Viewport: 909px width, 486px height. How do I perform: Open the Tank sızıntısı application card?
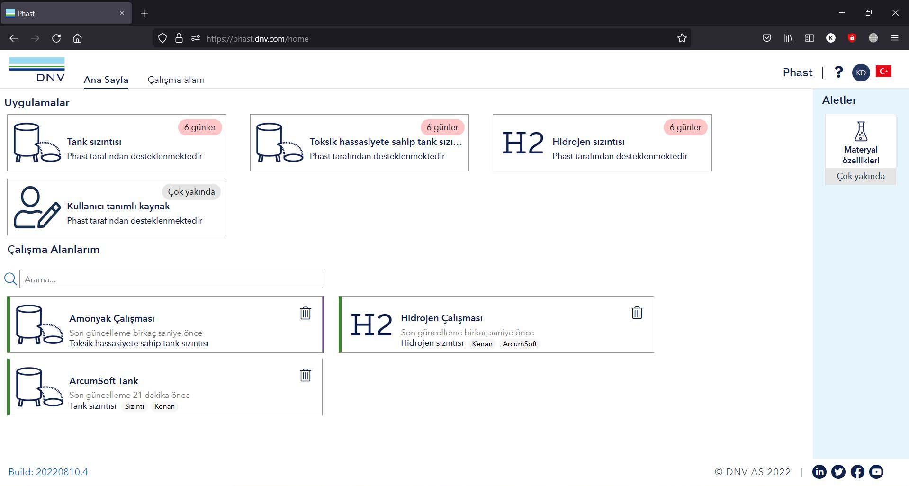pos(117,143)
